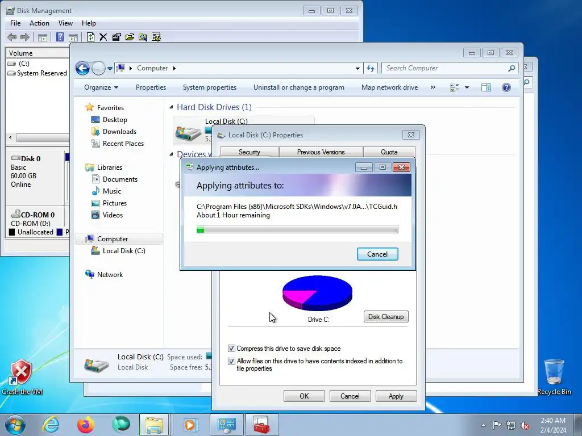Viewport: 582px width, 436px height.
Task: Click the network icon in system tray
Action: pyautogui.click(x=511, y=425)
